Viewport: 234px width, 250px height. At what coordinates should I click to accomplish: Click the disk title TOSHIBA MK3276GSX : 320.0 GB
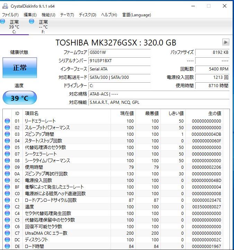coord(116,43)
